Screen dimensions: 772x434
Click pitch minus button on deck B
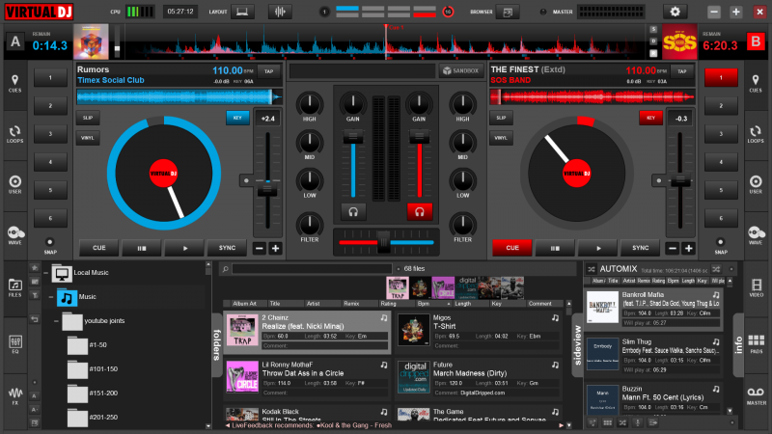pos(673,249)
